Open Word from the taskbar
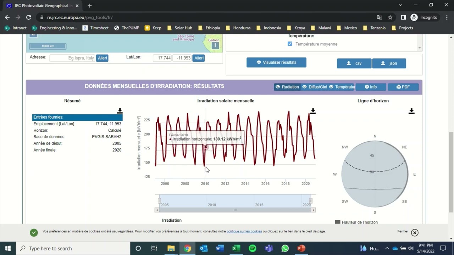The height and width of the screenshot is (255, 454). click(220, 248)
